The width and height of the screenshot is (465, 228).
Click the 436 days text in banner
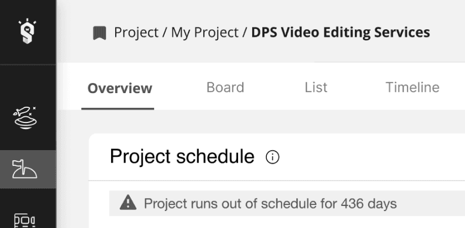coord(369,204)
